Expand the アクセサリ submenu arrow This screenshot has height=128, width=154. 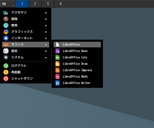(x=46, y=13)
